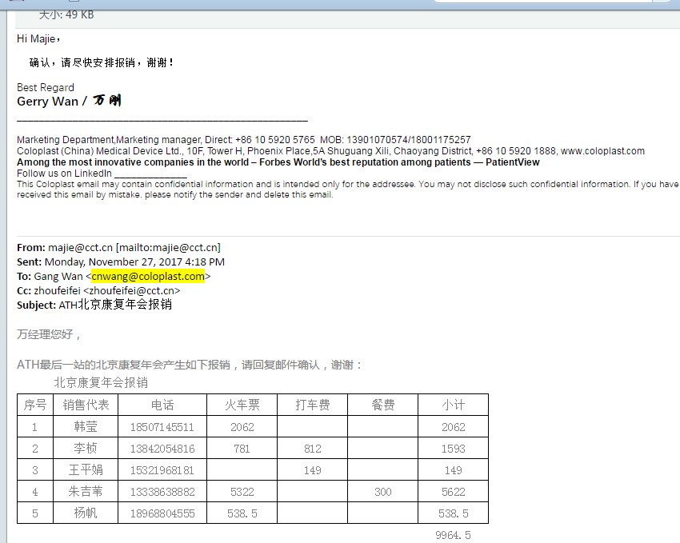Click the Follow us on LinkedIn text
Screen dimensions: 680x543
click(x=65, y=174)
